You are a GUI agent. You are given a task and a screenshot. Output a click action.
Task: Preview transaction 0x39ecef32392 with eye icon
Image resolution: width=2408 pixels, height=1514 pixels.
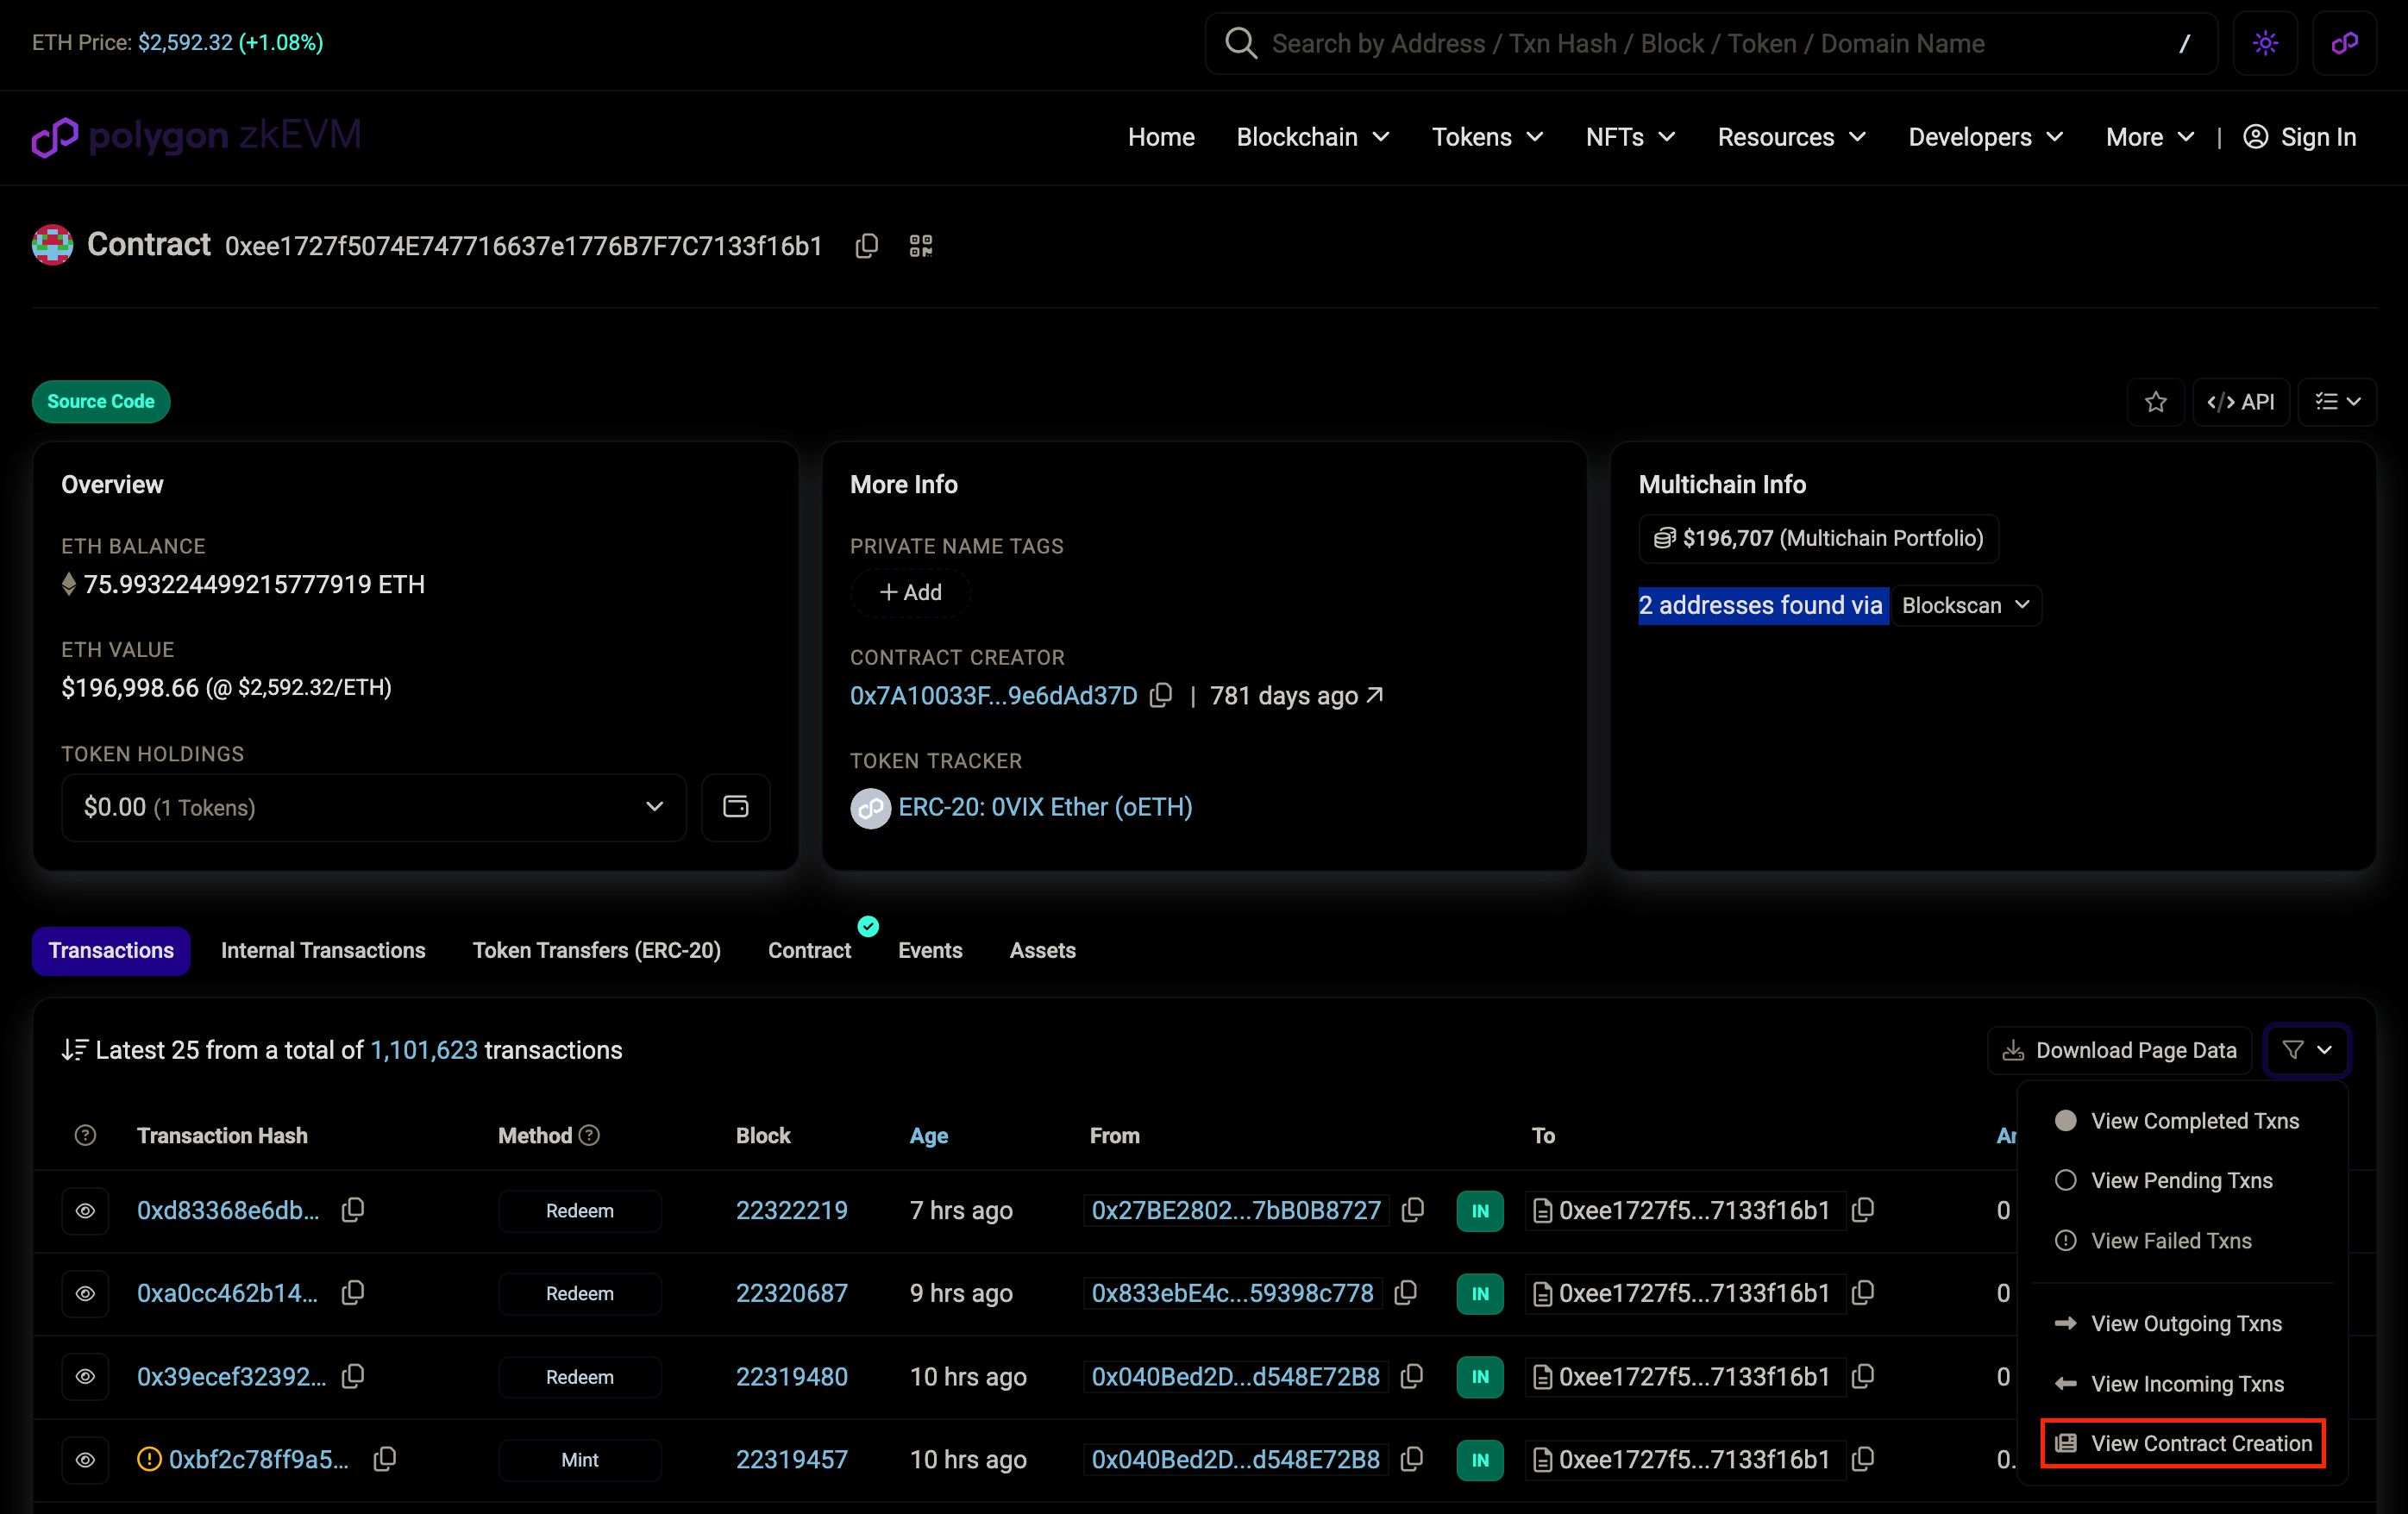pyautogui.click(x=85, y=1377)
